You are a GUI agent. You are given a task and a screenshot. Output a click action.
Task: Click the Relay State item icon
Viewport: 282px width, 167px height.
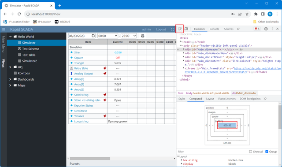(71, 68)
